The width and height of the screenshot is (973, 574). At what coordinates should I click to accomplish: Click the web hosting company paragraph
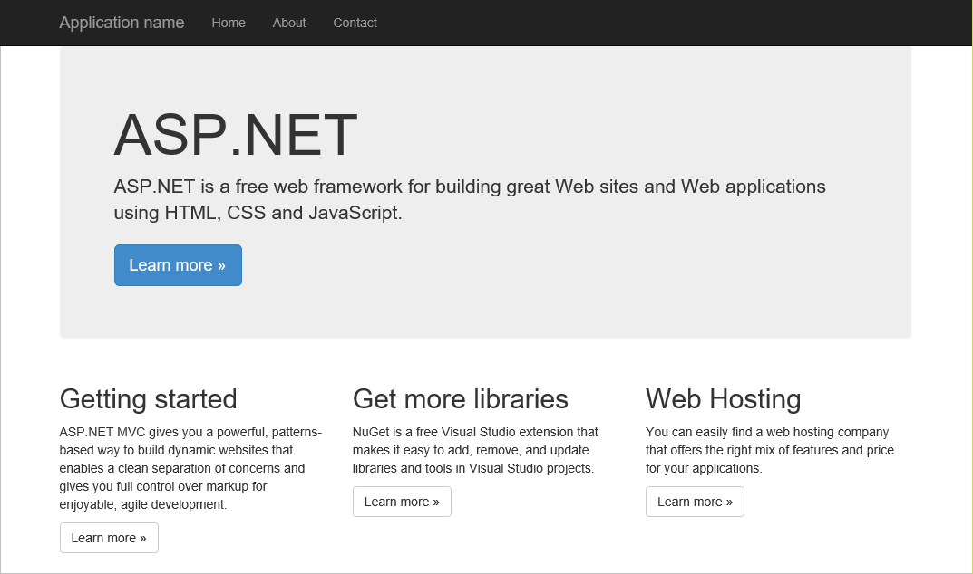(x=768, y=450)
